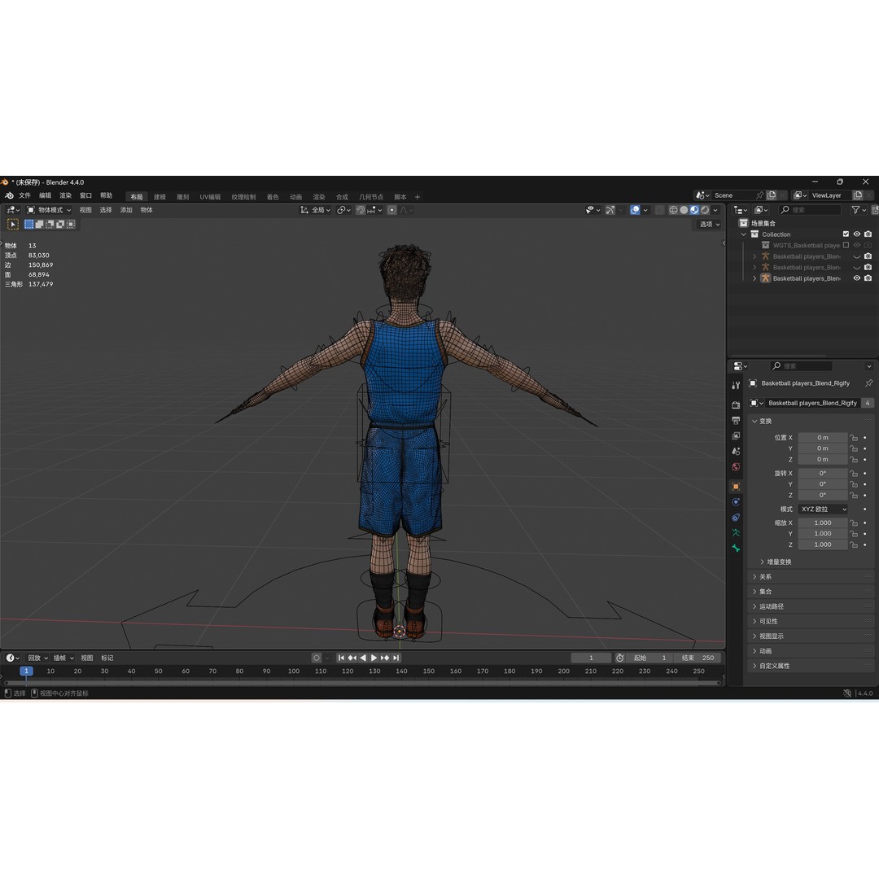
Task: Toggle Location X lock
Action: tap(853, 438)
